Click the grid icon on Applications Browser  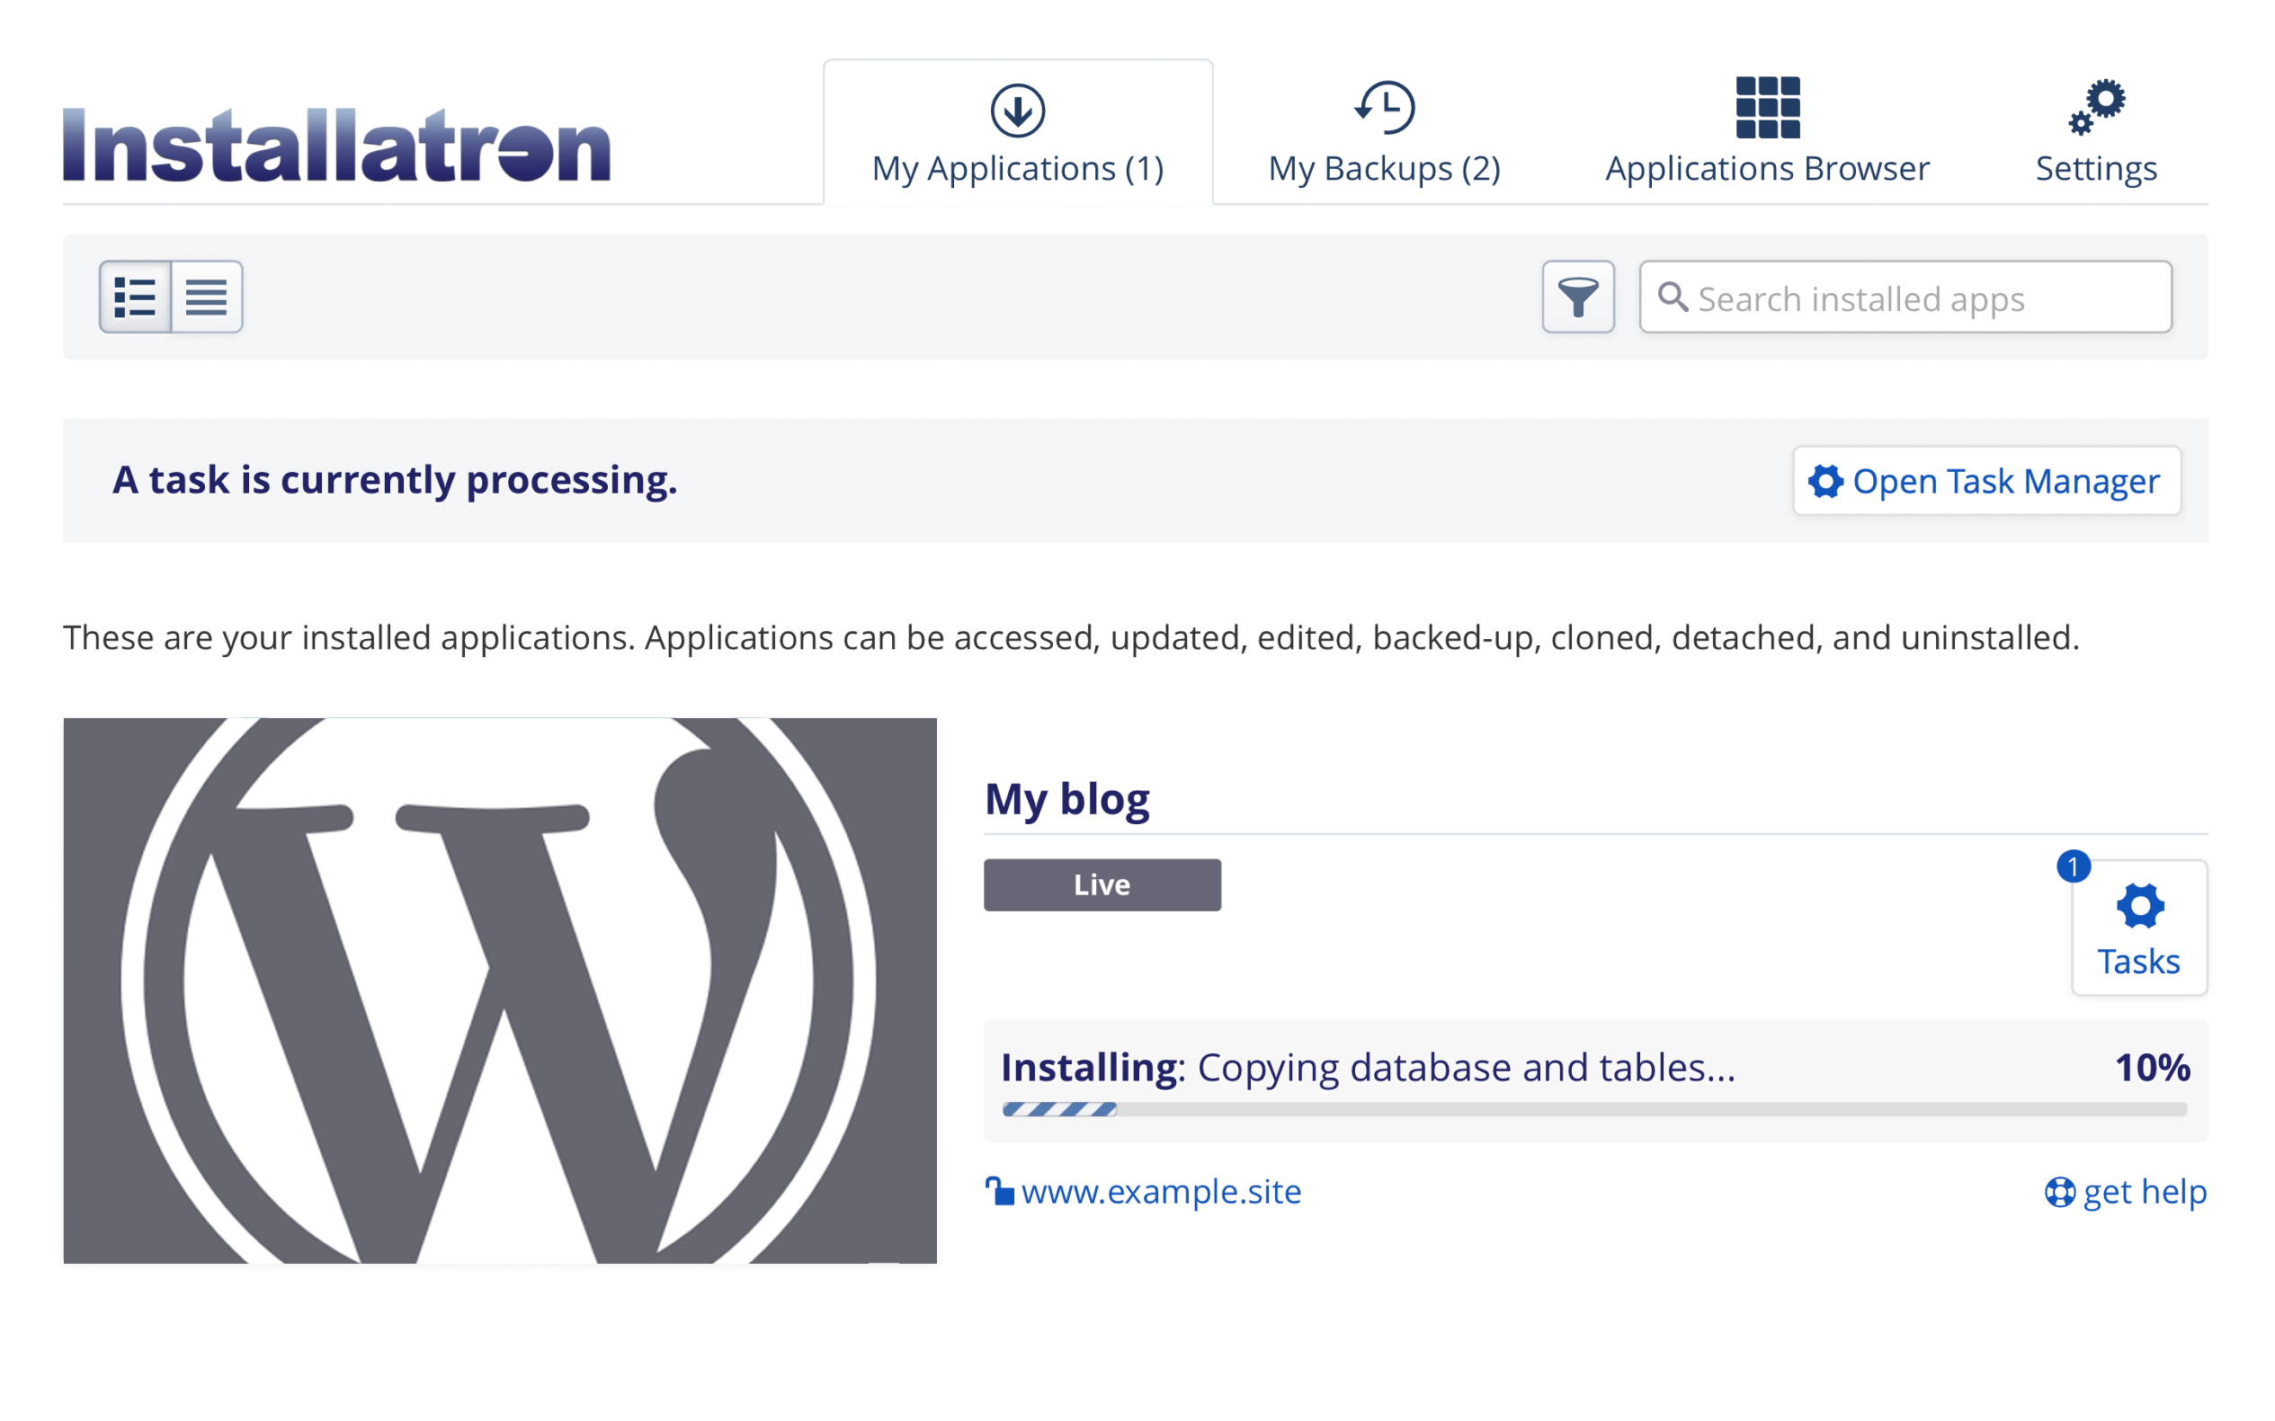point(1767,107)
